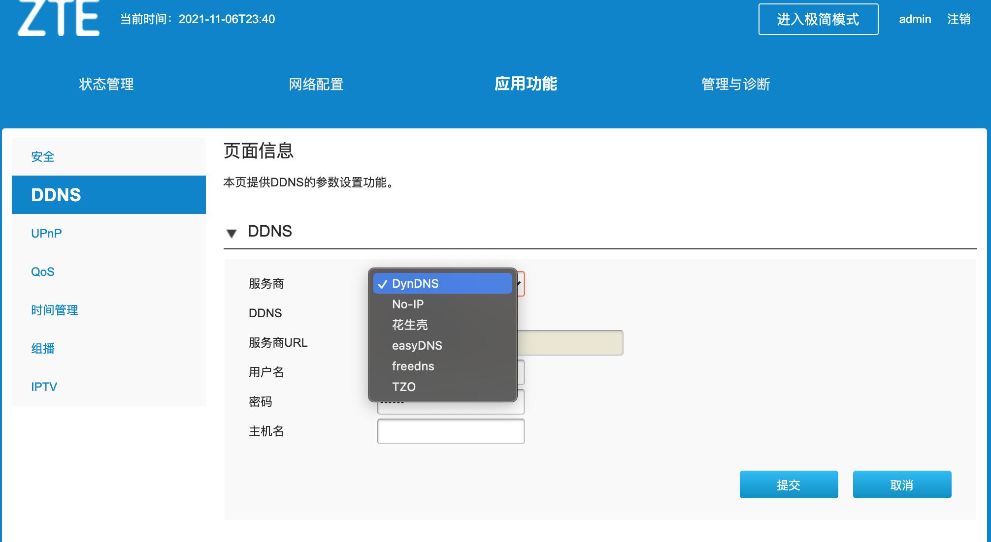This screenshot has height=542, width=991.
Task: Select DynDNS from the provider list
Action: tap(442, 283)
